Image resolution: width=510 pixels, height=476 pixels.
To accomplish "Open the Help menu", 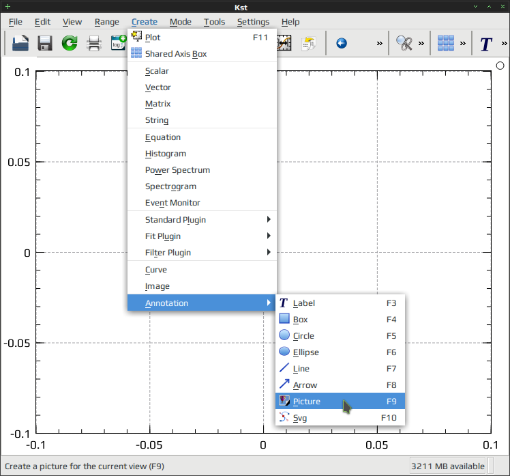I will (x=290, y=22).
